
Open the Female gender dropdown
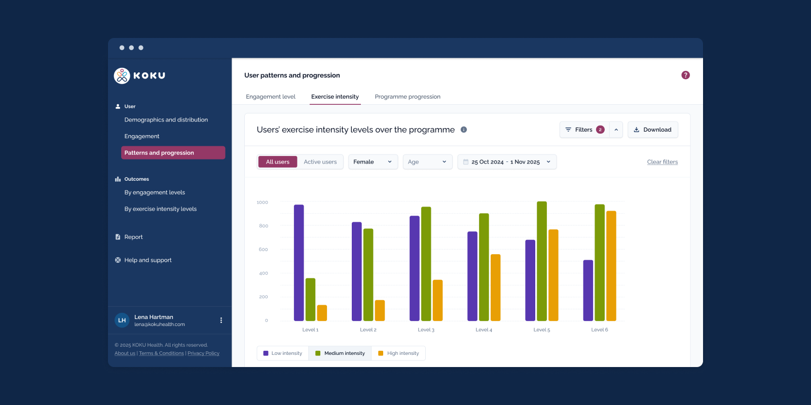373,162
